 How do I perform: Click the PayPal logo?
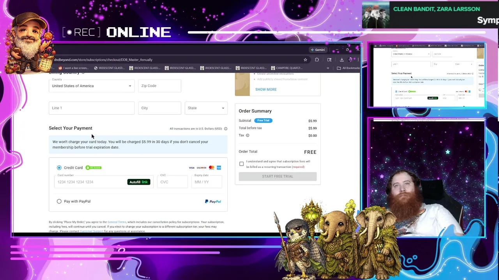tap(213, 201)
